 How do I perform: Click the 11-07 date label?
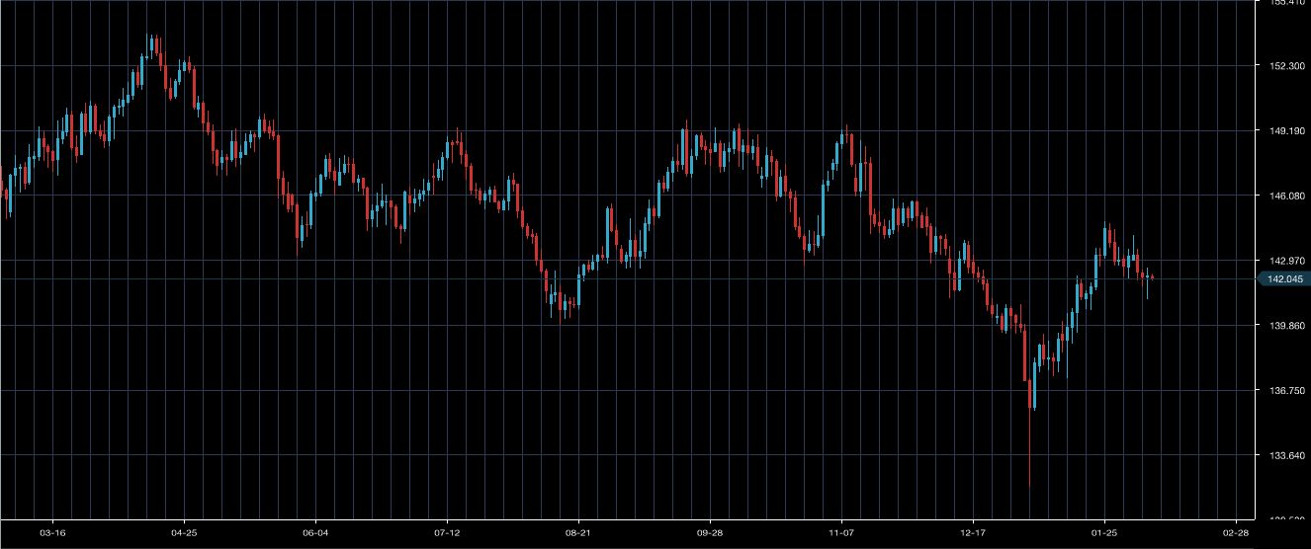[x=841, y=532]
